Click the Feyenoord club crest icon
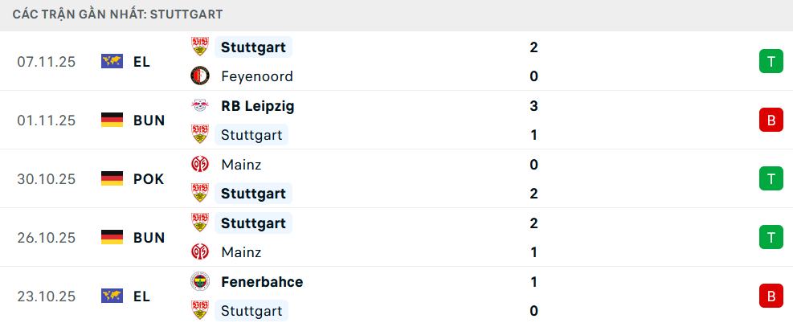 click(199, 76)
